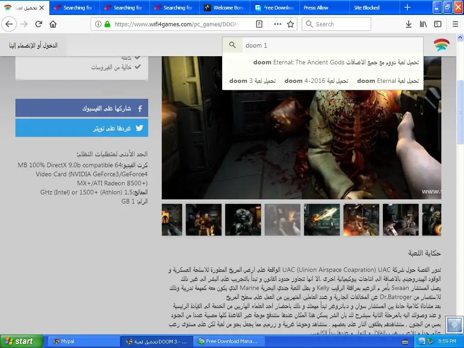Switch to first Searching for tab
464x348 pixels.
click(x=75, y=8)
